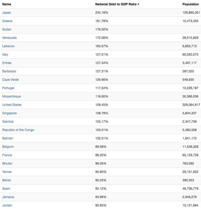Open the Italy country link
The width and height of the screenshot is (201, 209).
point(5,54)
